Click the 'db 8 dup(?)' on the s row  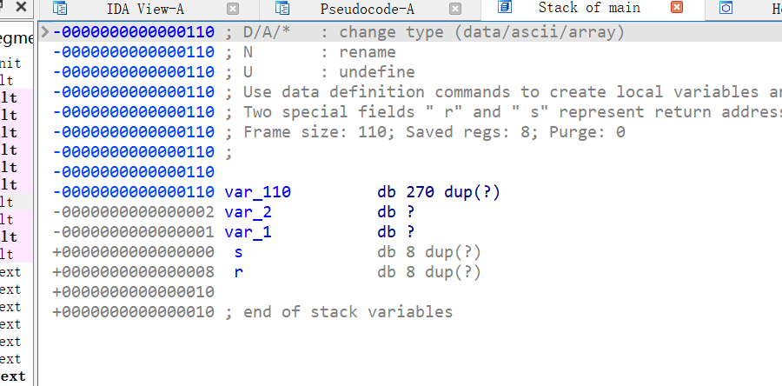(429, 252)
